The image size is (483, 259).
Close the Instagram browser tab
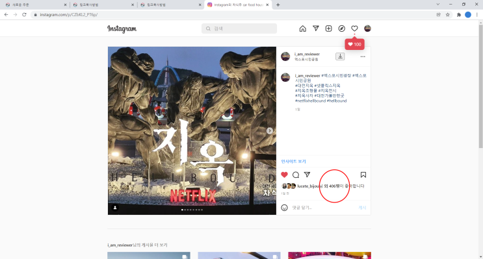(267, 5)
